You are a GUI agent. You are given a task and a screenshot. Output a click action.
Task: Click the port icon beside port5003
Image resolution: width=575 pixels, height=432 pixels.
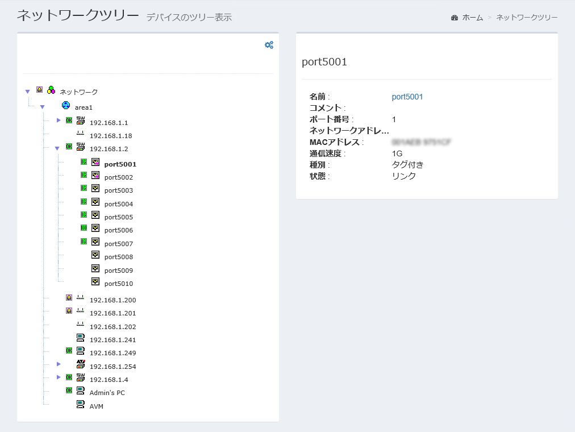pyautogui.click(x=95, y=188)
